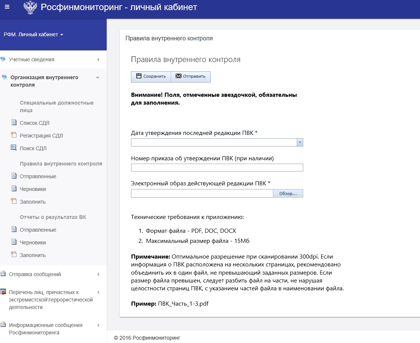Open the Список СДЛ link

pos(34,123)
